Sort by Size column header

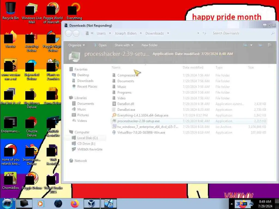pyautogui.click(x=251, y=67)
